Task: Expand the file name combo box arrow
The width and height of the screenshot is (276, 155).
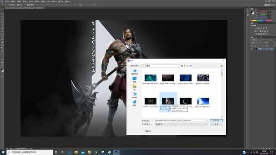Action: [x=206, y=120]
